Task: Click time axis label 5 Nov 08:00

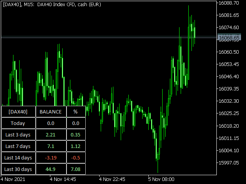Action: [161, 179]
